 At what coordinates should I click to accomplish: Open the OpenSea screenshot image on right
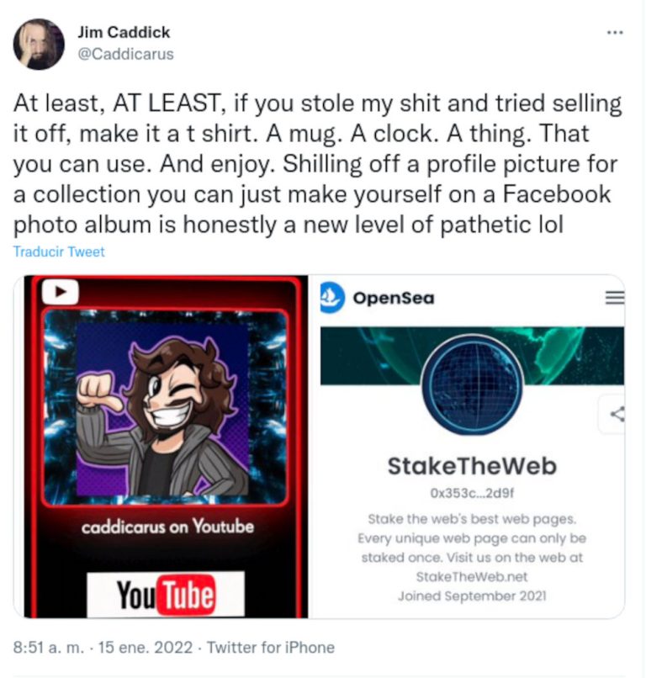[x=467, y=446]
